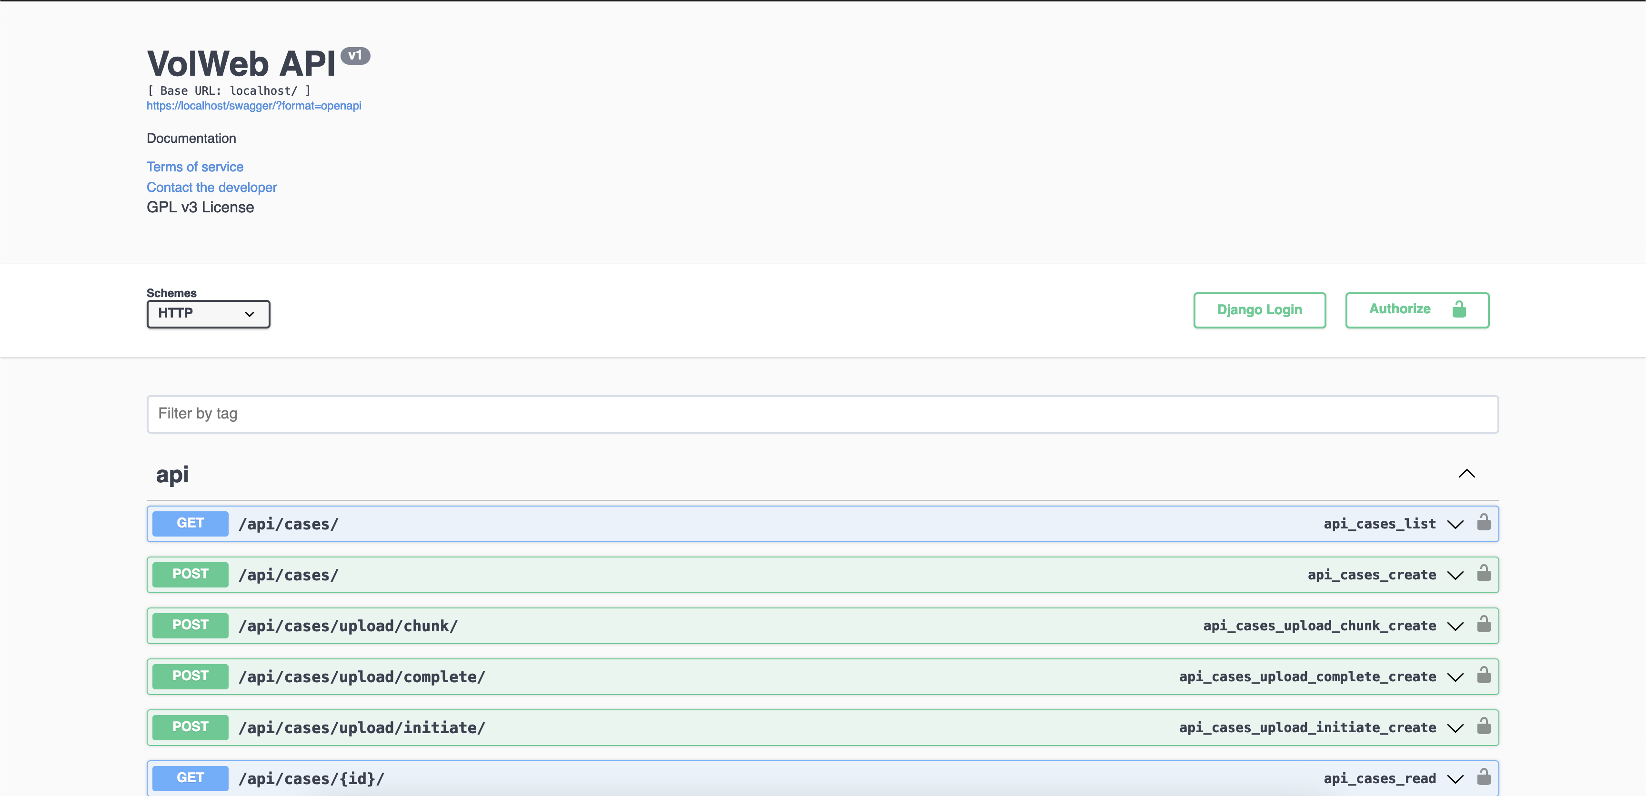Open Contact the developer link

[x=211, y=187]
